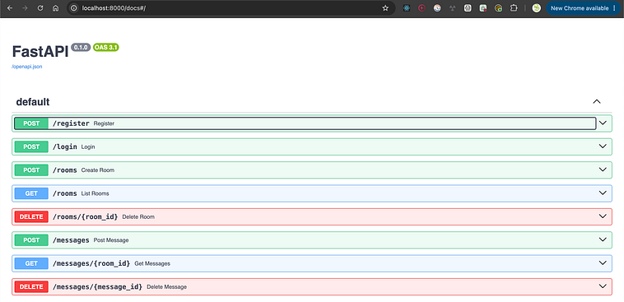Click the POST badge for Post Message

[31, 240]
